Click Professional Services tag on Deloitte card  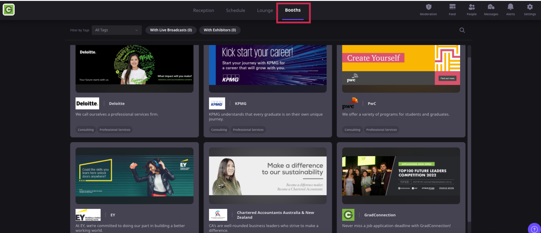pyautogui.click(x=115, y=130)
